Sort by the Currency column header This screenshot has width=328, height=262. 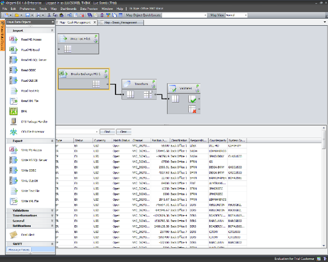(102, 140)
